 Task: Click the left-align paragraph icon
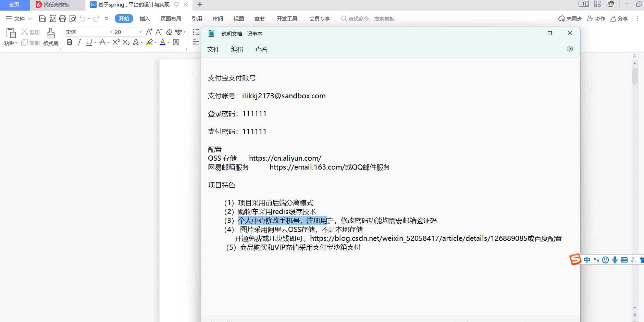pyautogui.click(x=196, y=42)
